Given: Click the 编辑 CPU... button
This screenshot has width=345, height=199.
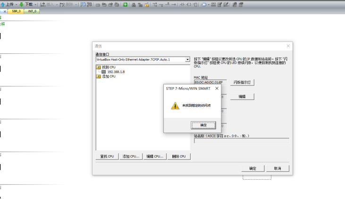Looking at the screenshot, I should 155,157.
